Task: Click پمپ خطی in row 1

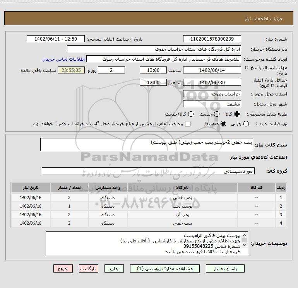Action: pos(182,198)
